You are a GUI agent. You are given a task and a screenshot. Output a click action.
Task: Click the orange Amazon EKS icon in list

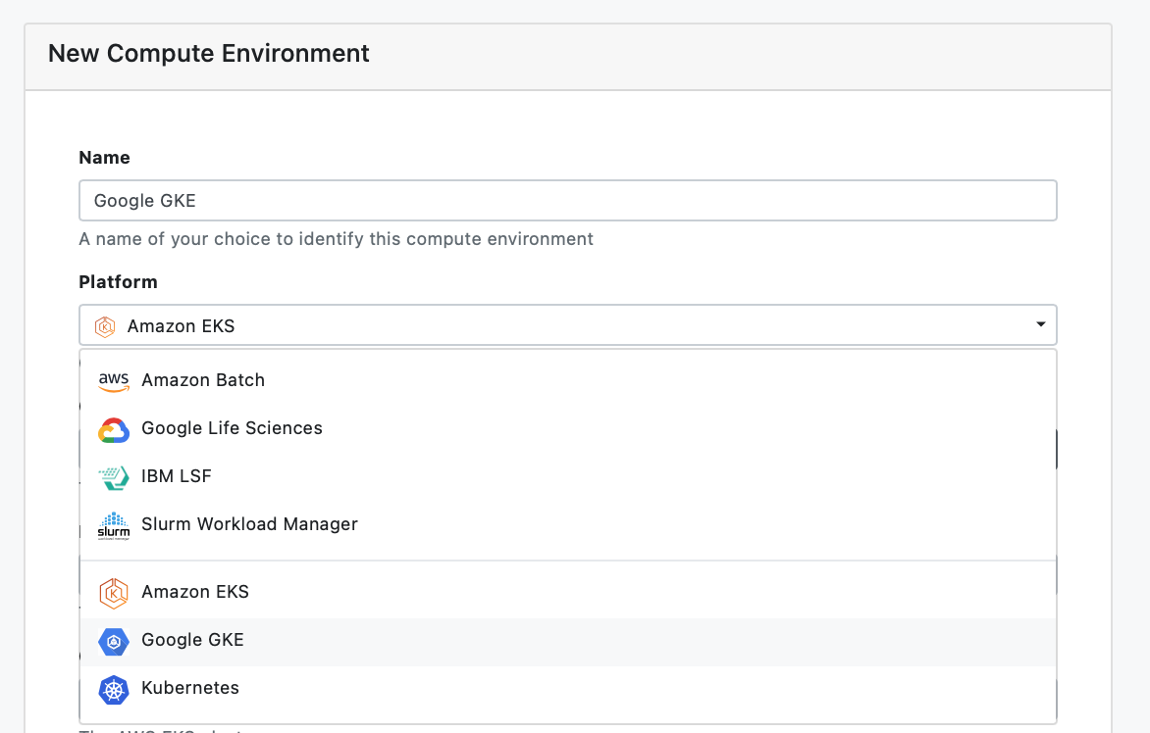(x=114, y=593)
